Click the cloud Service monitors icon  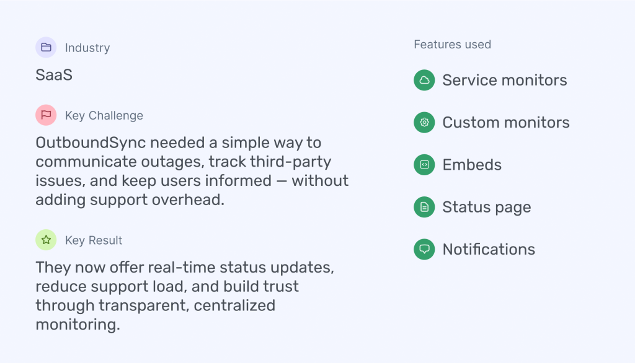click(424, 80)
